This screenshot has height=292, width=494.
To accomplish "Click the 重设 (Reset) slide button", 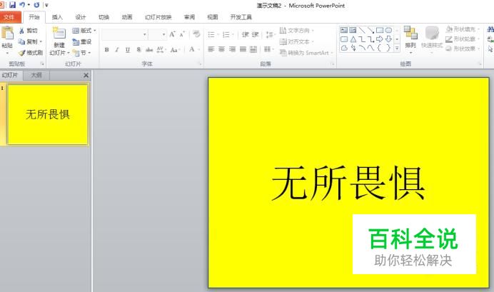I will click(82, 41).
